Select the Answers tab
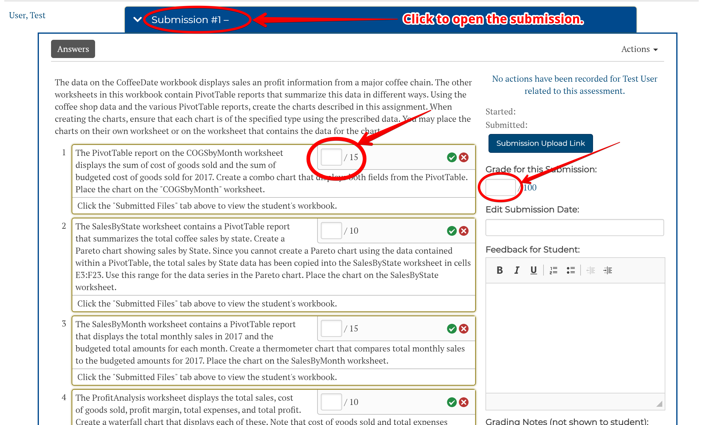The image size is (703, 425). pyautogui.click(x=73, y=49)
